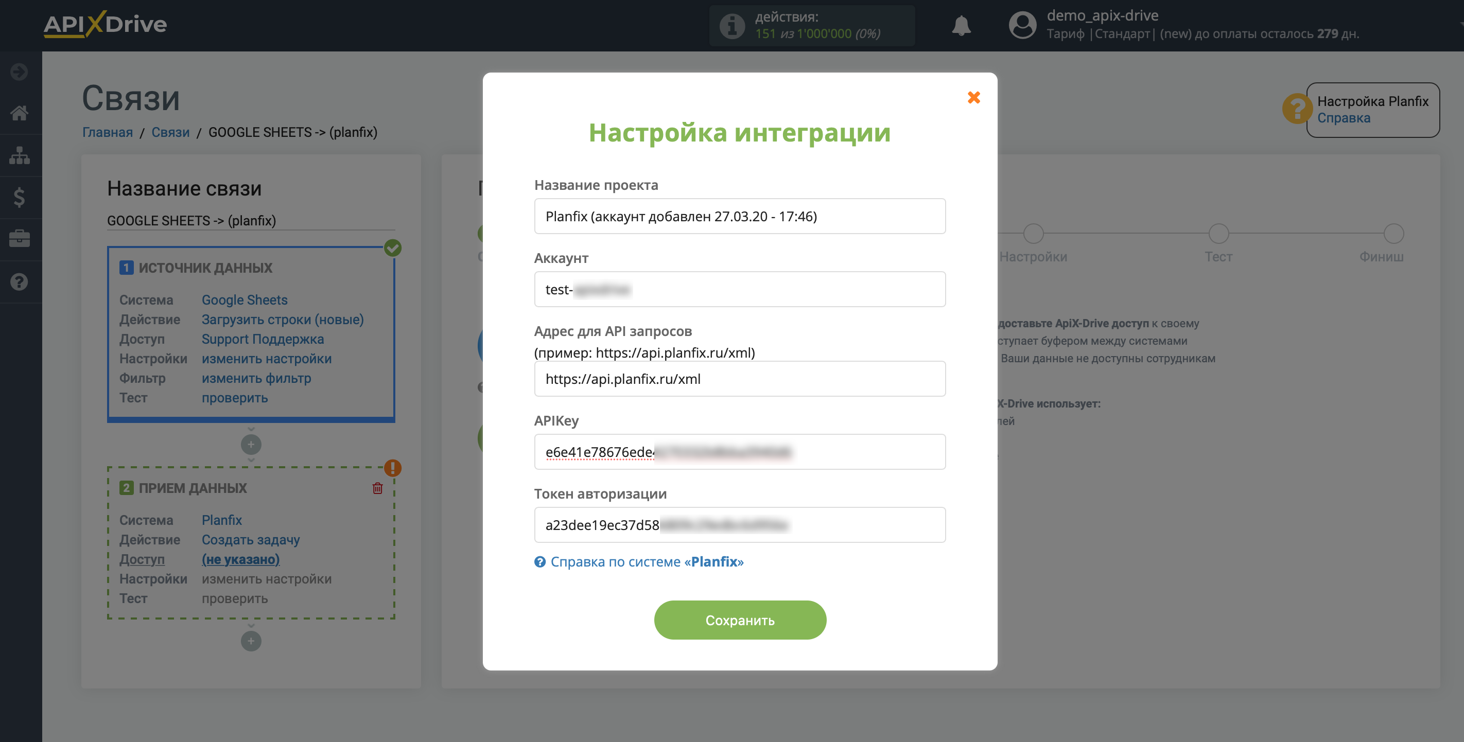Click the plus button below the receiver block

251,641
